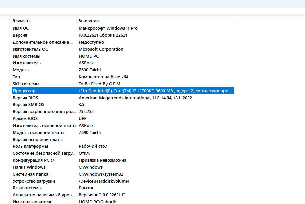The width and height of the screenshot is (305, 204).
Task: Click the 12th Gen Intel Core i7-12700KF value
Action: pos(155,91)
